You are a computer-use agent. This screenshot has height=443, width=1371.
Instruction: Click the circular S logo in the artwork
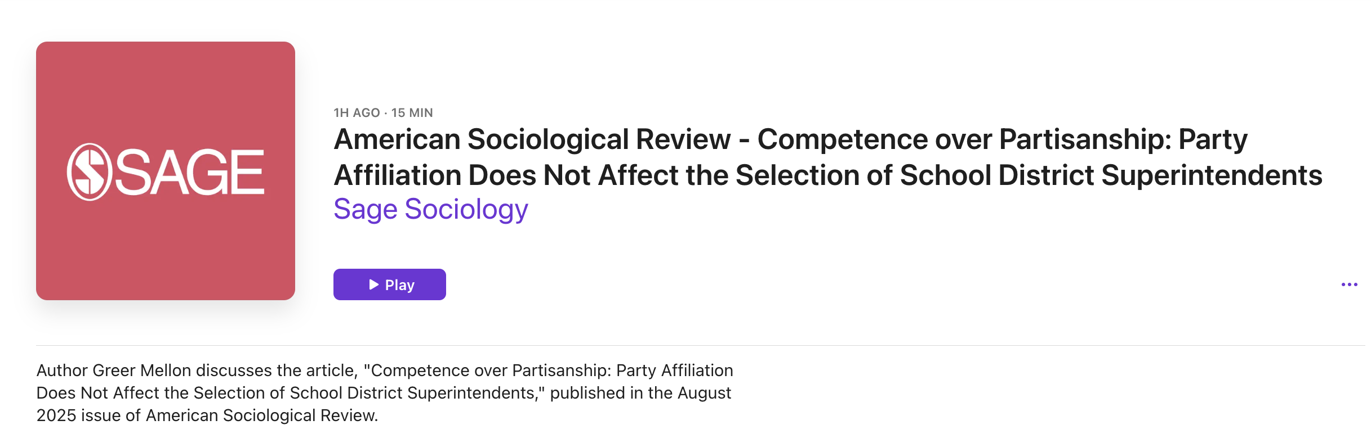(88, 172)
